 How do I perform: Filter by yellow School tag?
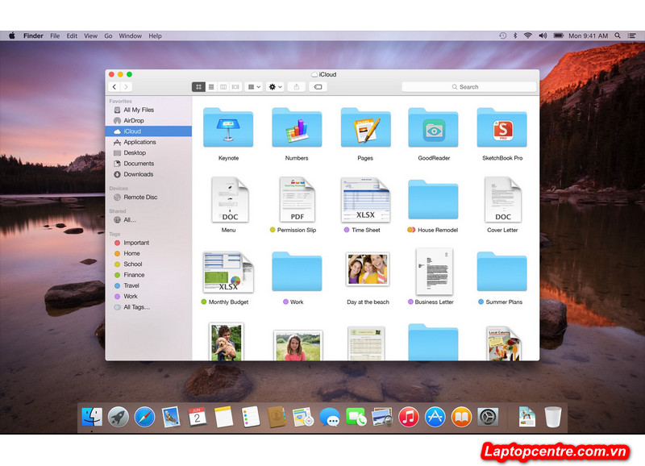pyautogui.click(x=148, y=264)
